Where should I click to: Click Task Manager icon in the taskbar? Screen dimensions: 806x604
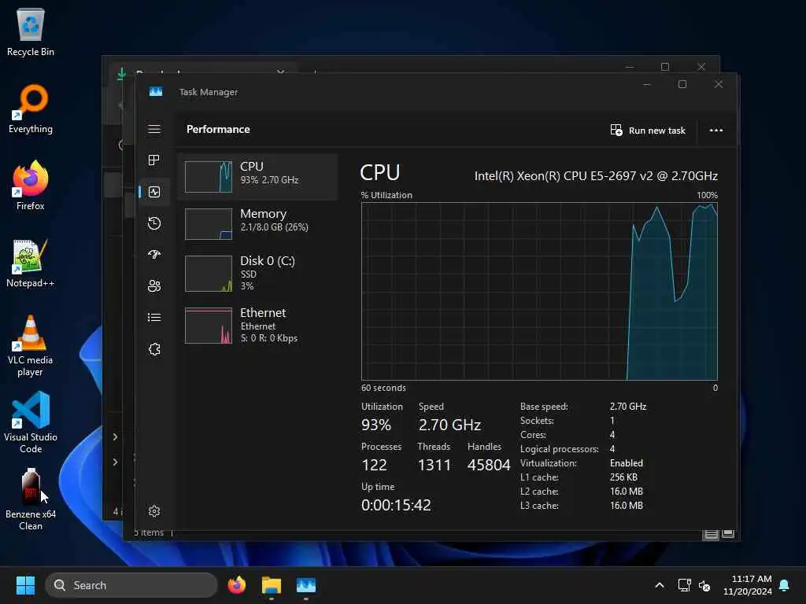tap(306, 585)
